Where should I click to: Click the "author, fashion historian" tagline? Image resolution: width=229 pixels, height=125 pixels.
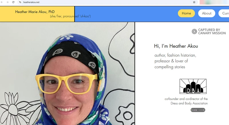(175, 55)
